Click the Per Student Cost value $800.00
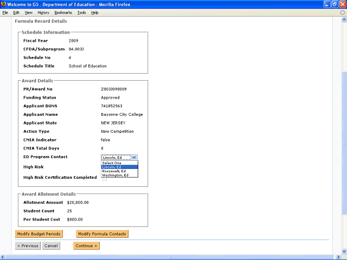The width and height of the screenshot is (347, 260). point(75,219)
